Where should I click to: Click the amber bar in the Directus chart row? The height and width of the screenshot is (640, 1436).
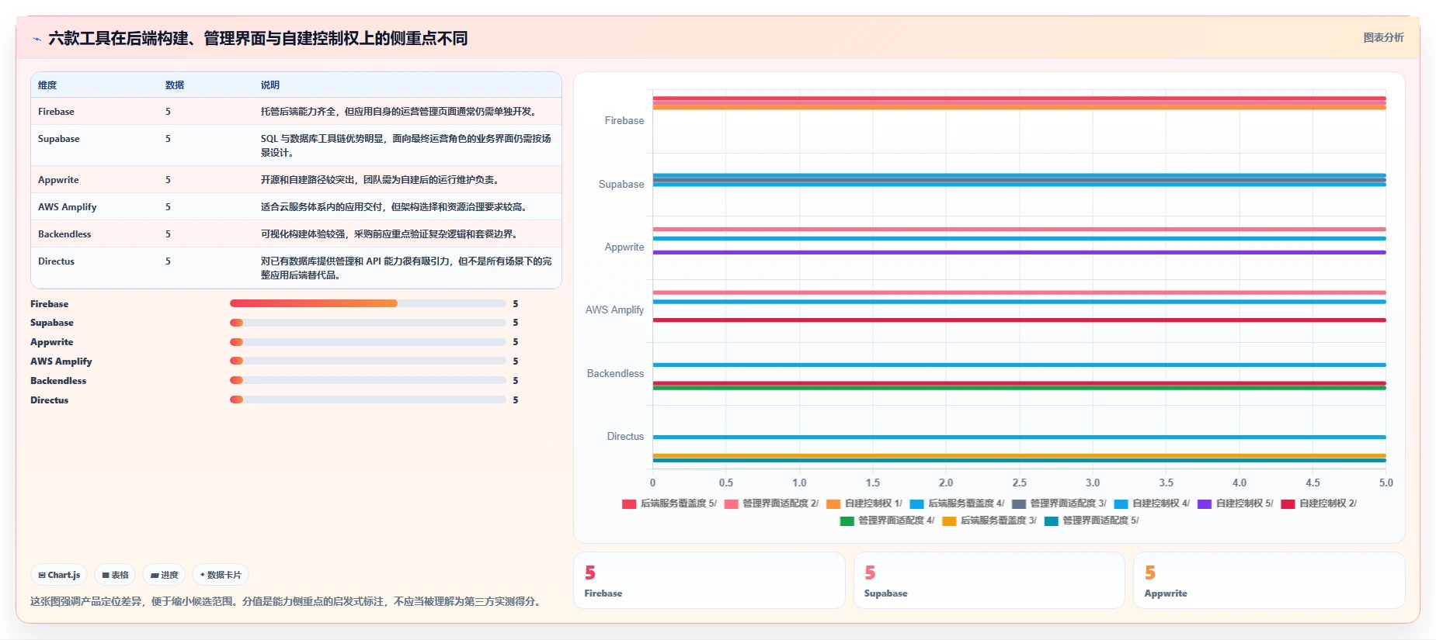coord(1019,455)
